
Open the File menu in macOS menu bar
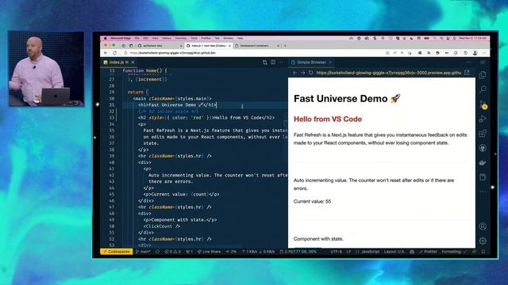click(137, 38)
